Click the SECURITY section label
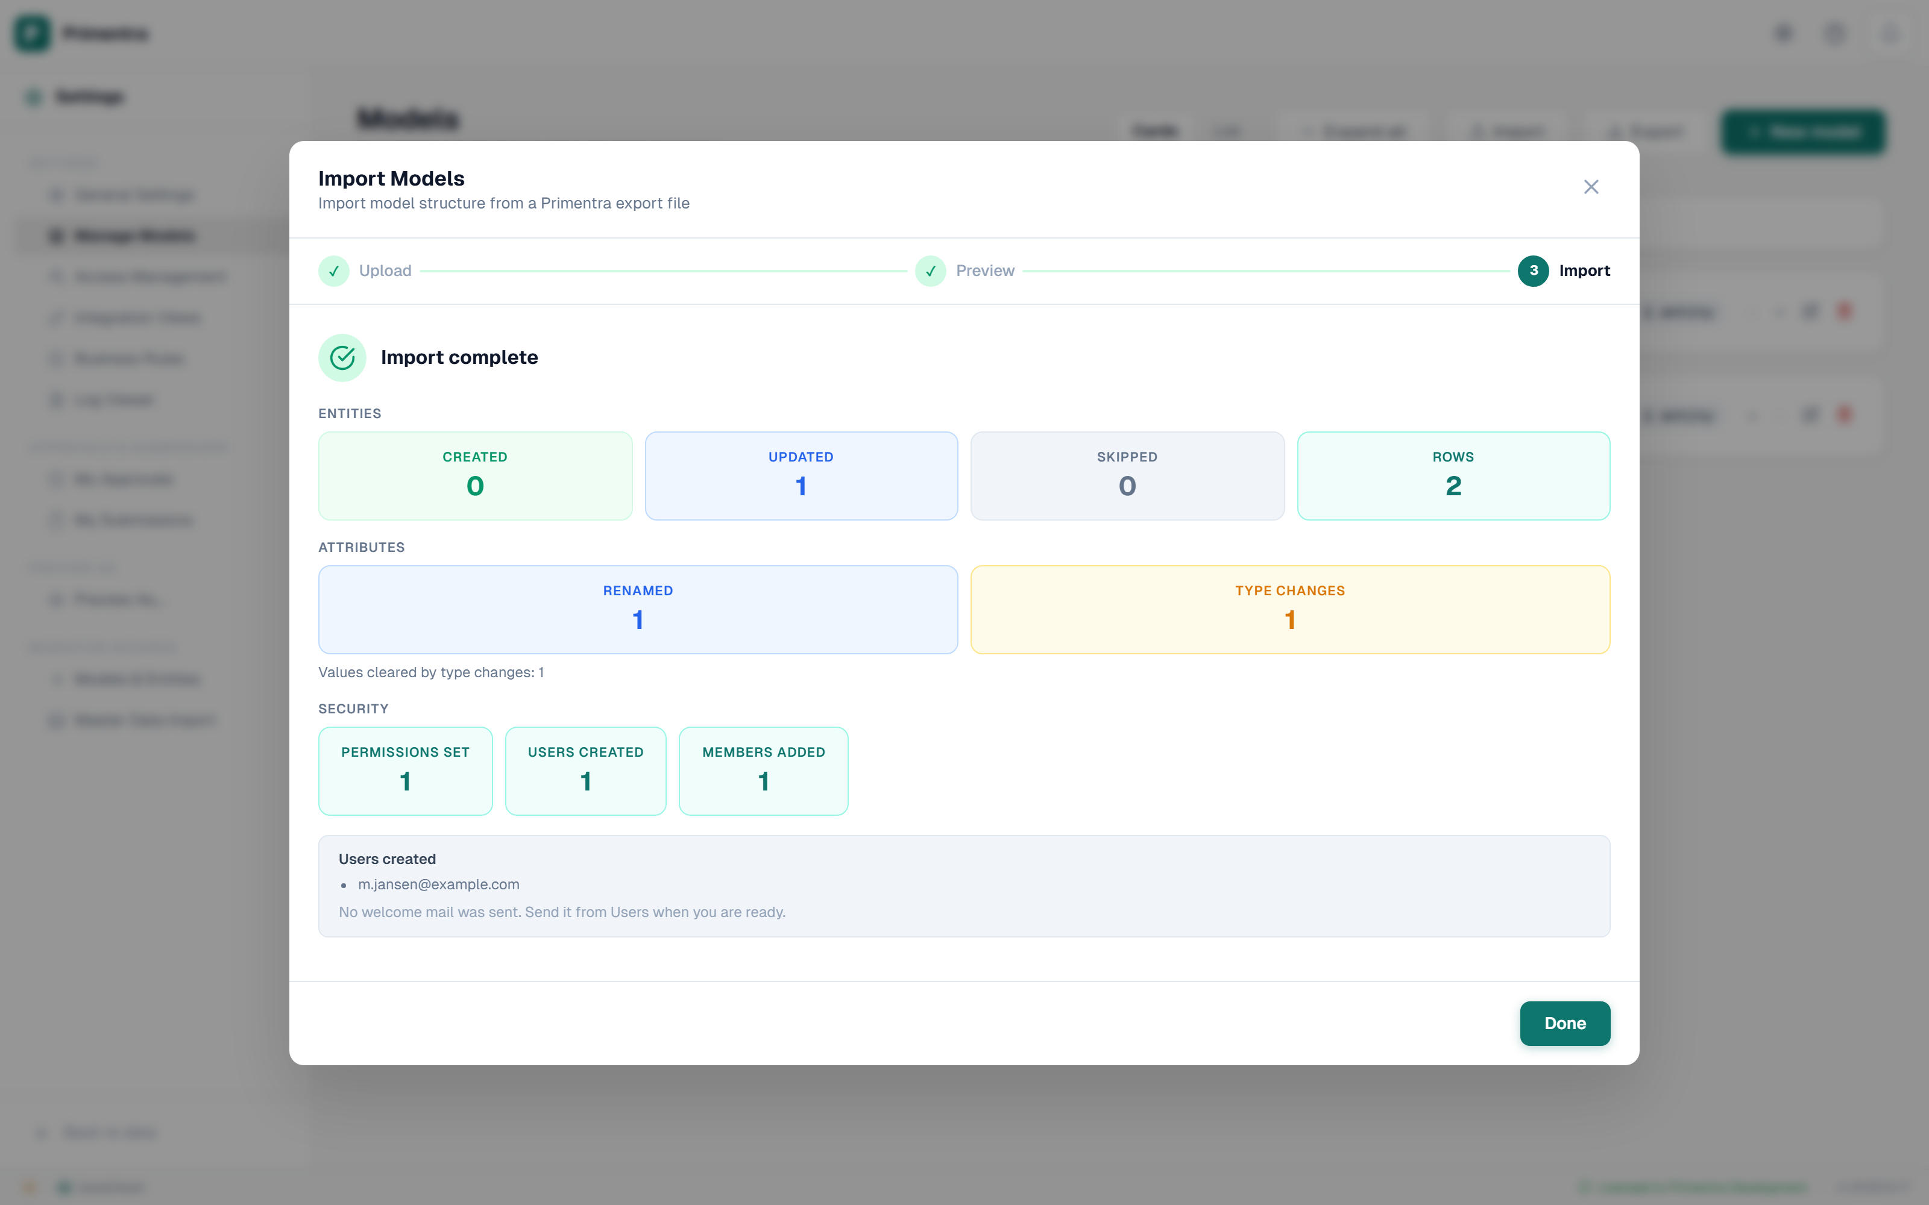This screenshot has height=1205, width=1929. click(x=354, y=709)
